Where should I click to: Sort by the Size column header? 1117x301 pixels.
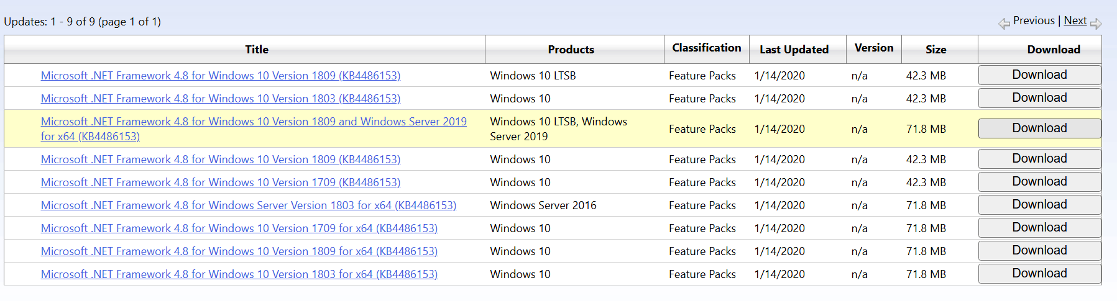click(935, 49)
